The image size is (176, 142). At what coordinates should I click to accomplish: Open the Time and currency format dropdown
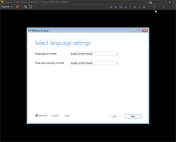[x=94, y=63]
